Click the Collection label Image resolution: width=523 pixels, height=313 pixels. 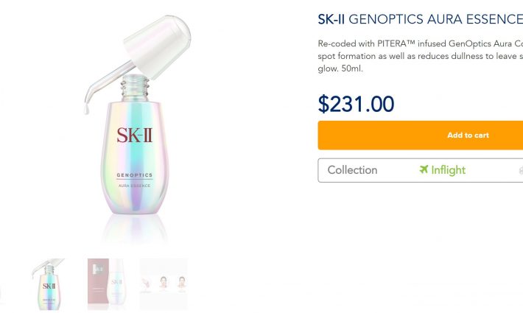point(352,170)
